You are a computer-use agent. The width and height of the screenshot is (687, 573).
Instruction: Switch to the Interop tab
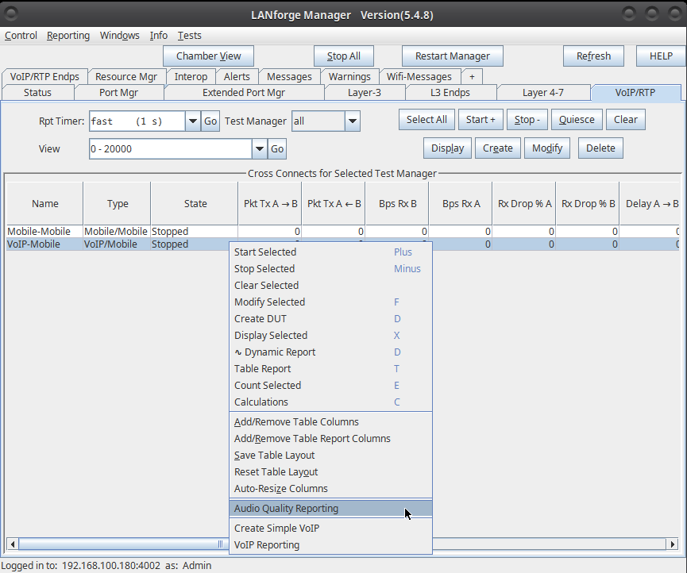click(191, 77)
